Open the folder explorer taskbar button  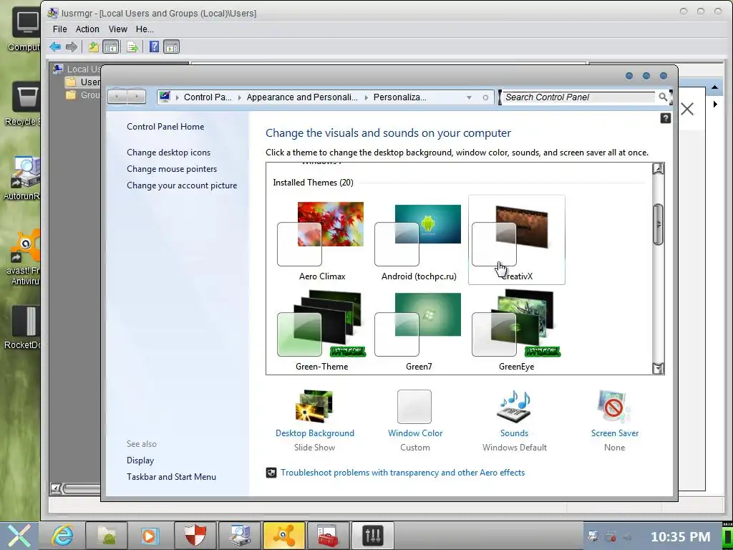coord(107,535)
